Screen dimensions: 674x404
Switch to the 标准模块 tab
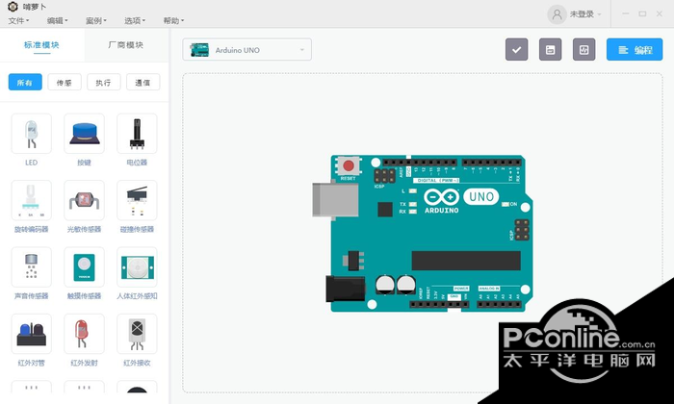click(41, 45)
